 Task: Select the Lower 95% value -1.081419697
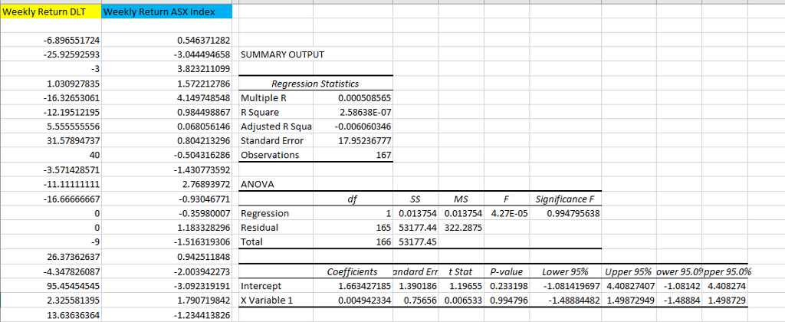coord(571,287)
